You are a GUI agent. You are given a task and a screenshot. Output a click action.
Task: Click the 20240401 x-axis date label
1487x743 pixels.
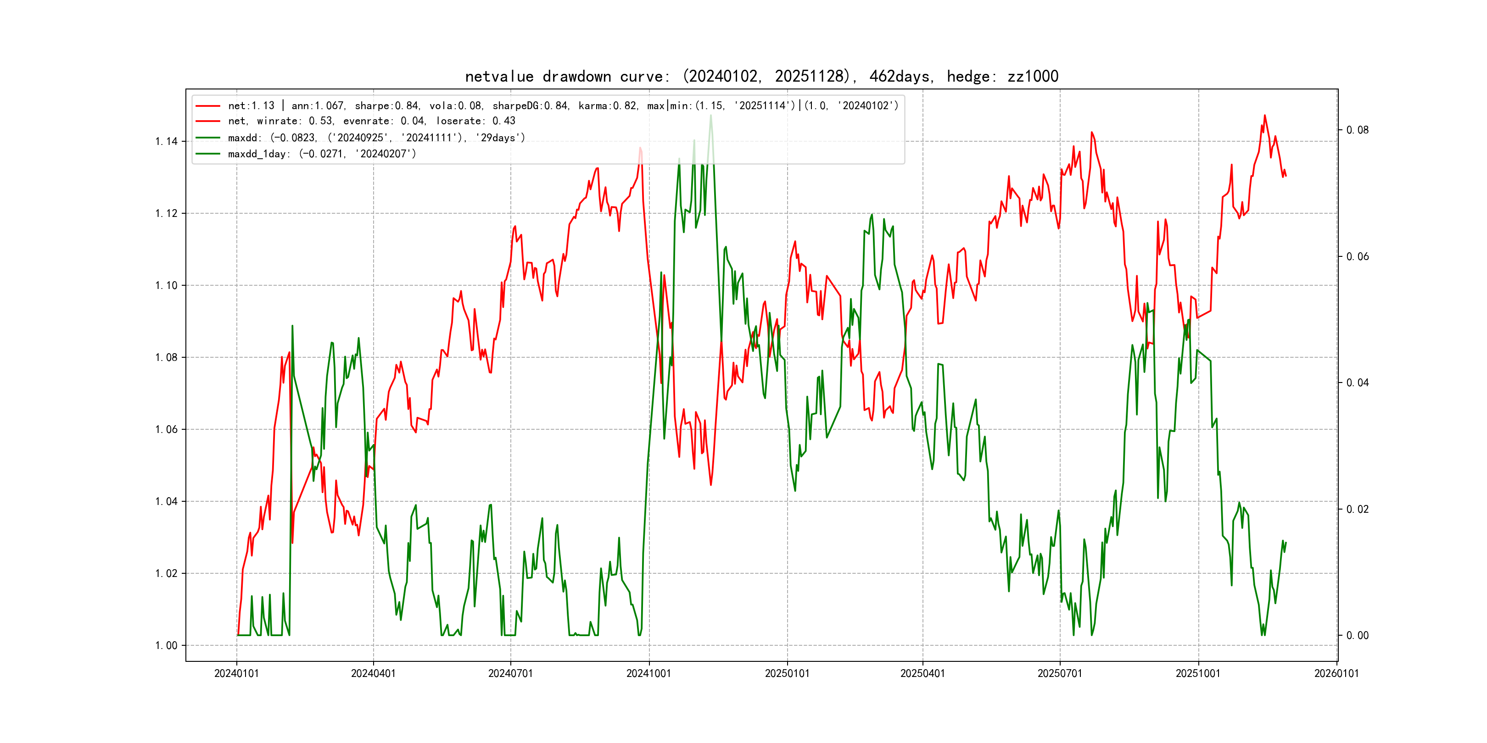(x=373, y=674)
